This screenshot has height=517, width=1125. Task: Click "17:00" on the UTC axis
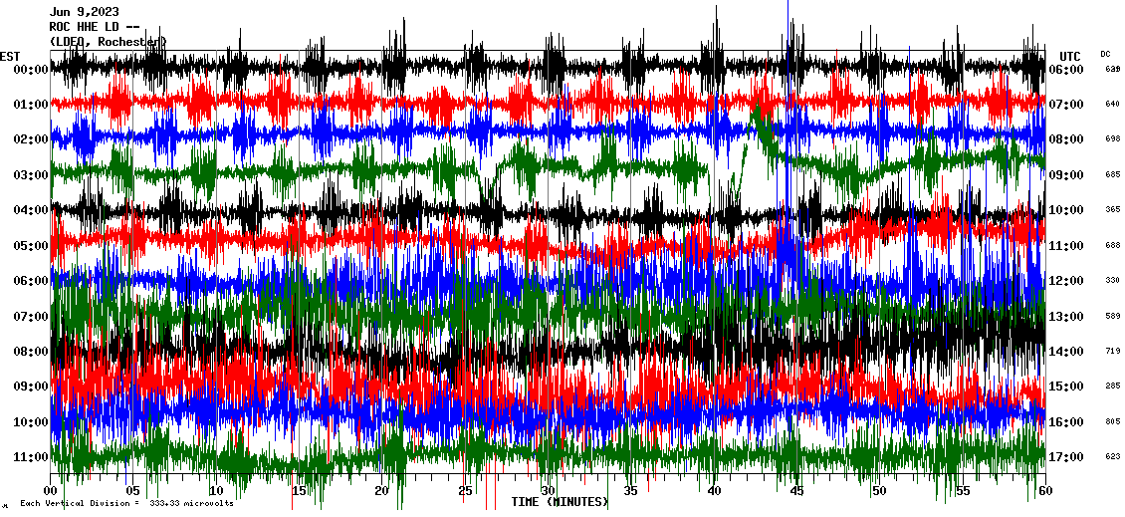1066,457
